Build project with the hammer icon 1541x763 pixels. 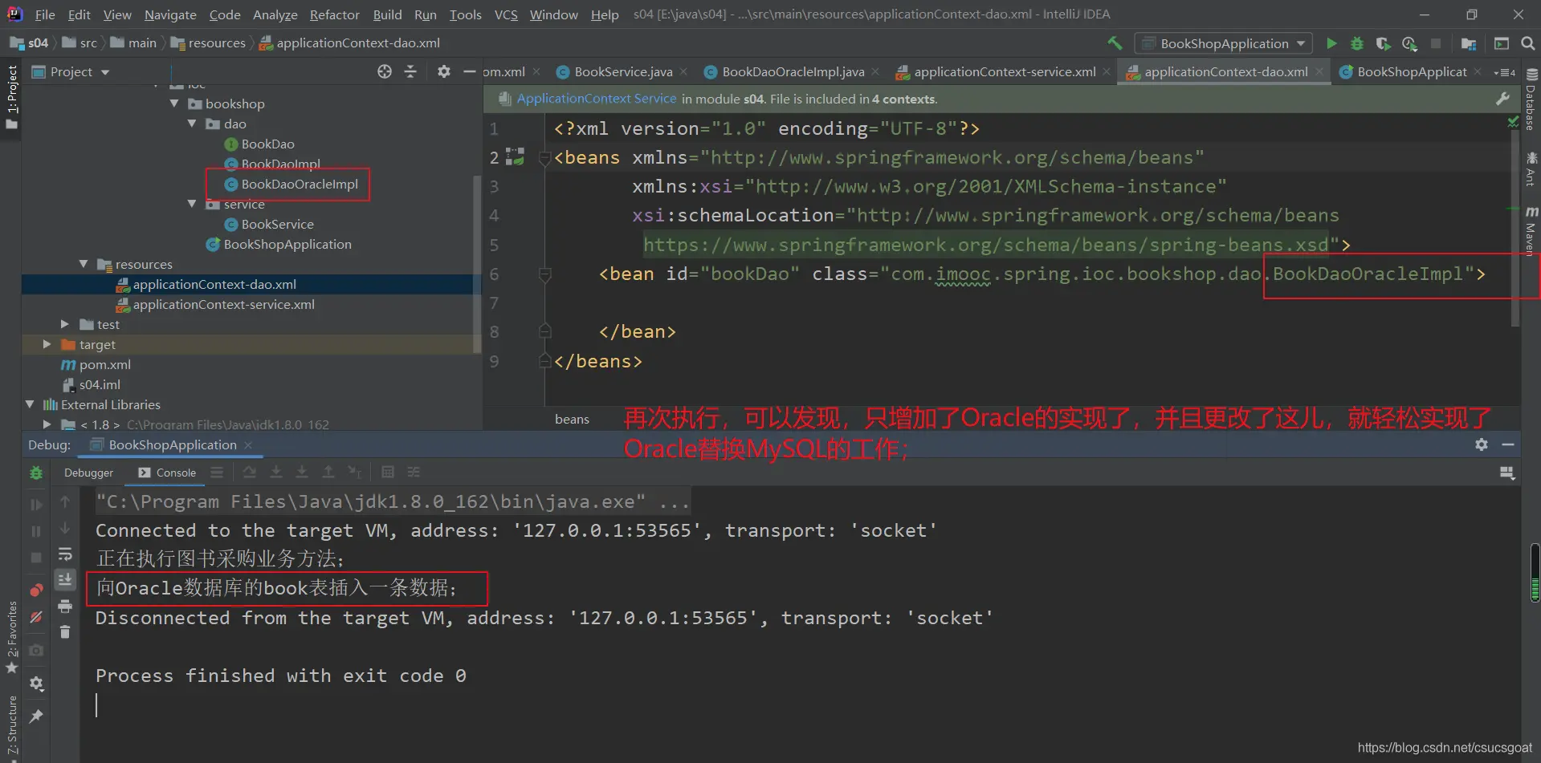point(1115,43)
